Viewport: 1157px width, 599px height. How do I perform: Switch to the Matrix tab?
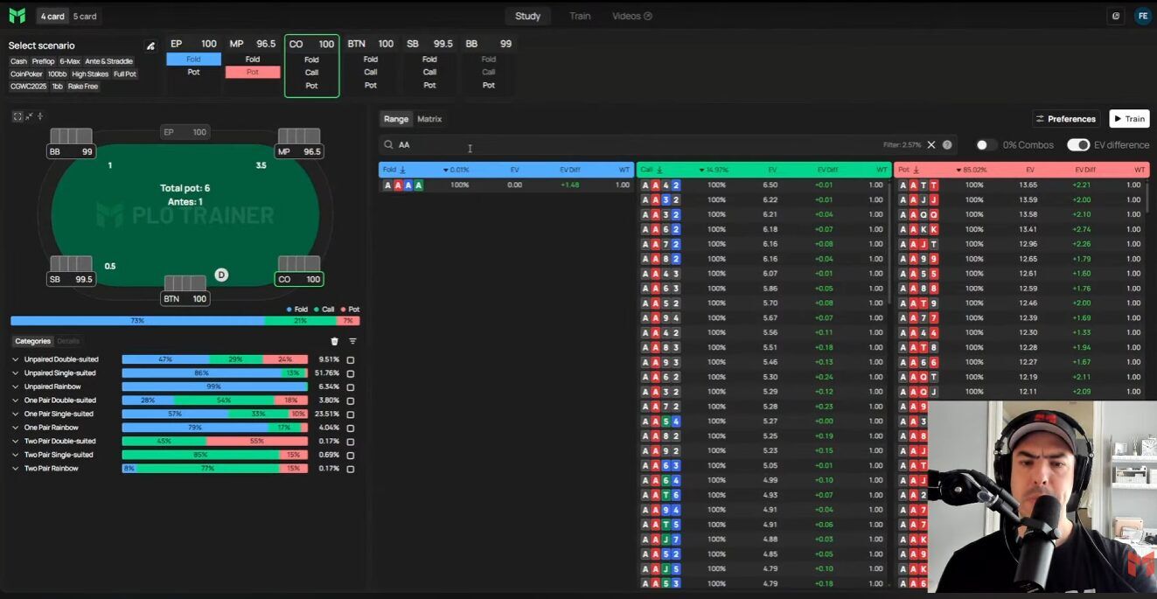[x=429, y=119]
